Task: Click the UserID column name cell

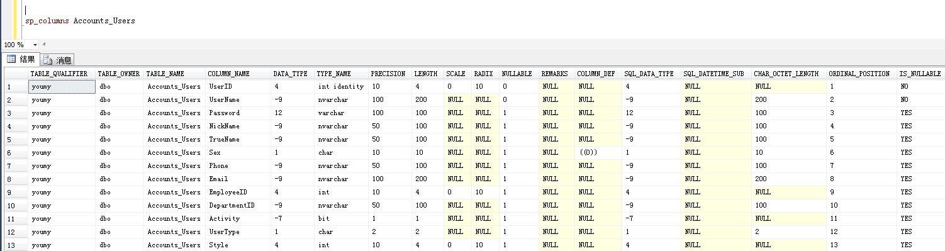Action: 238,87
